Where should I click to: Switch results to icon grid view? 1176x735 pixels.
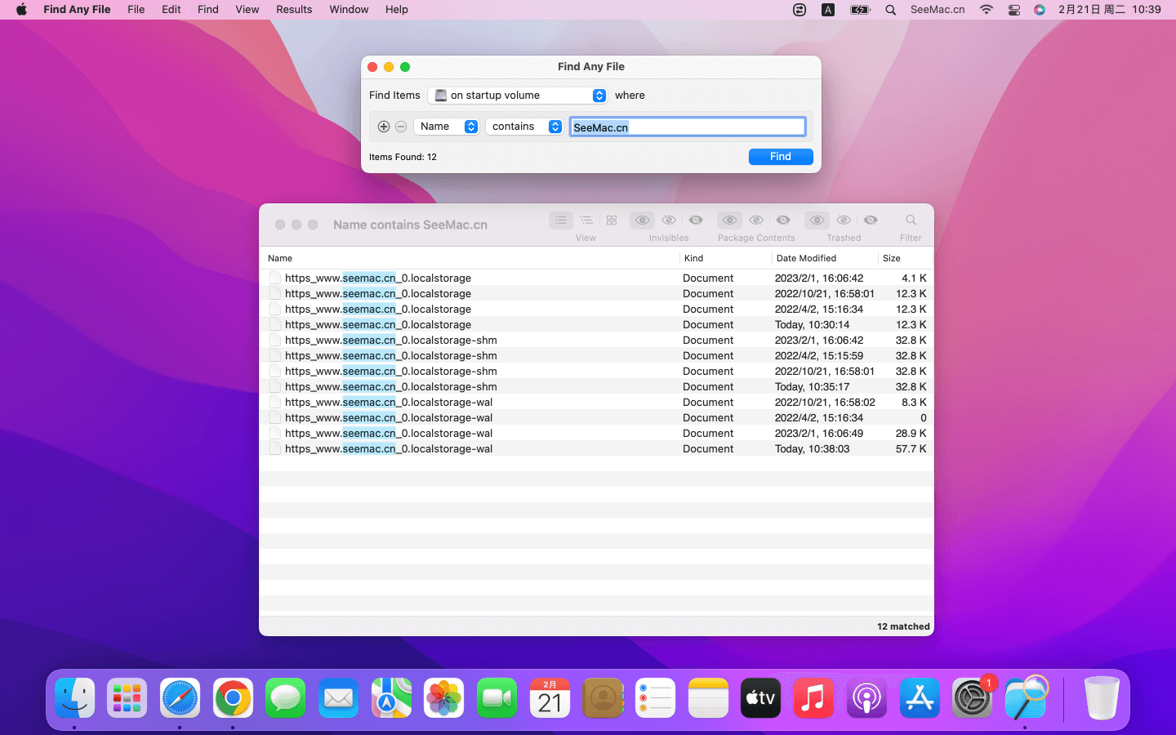tap(612, 220)
